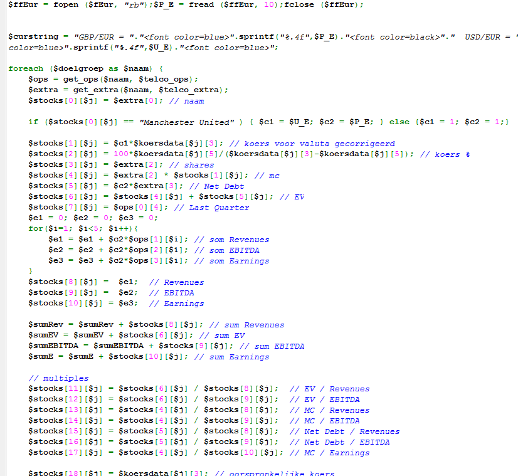Click the '// multiples' comment
Screen dimensions: 518x476
(58, 378)
